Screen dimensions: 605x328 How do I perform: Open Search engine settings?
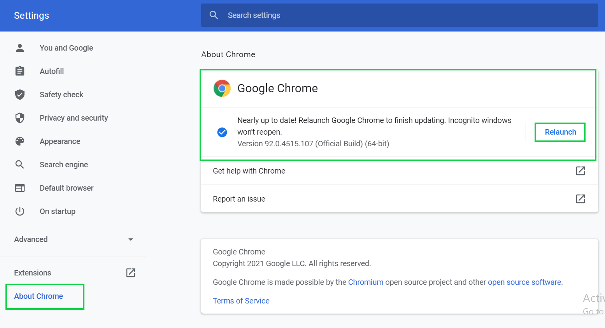pos(64,165)
